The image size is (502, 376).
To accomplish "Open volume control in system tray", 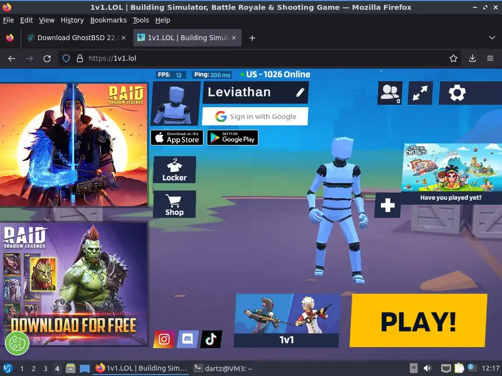I will click(427, 368).
